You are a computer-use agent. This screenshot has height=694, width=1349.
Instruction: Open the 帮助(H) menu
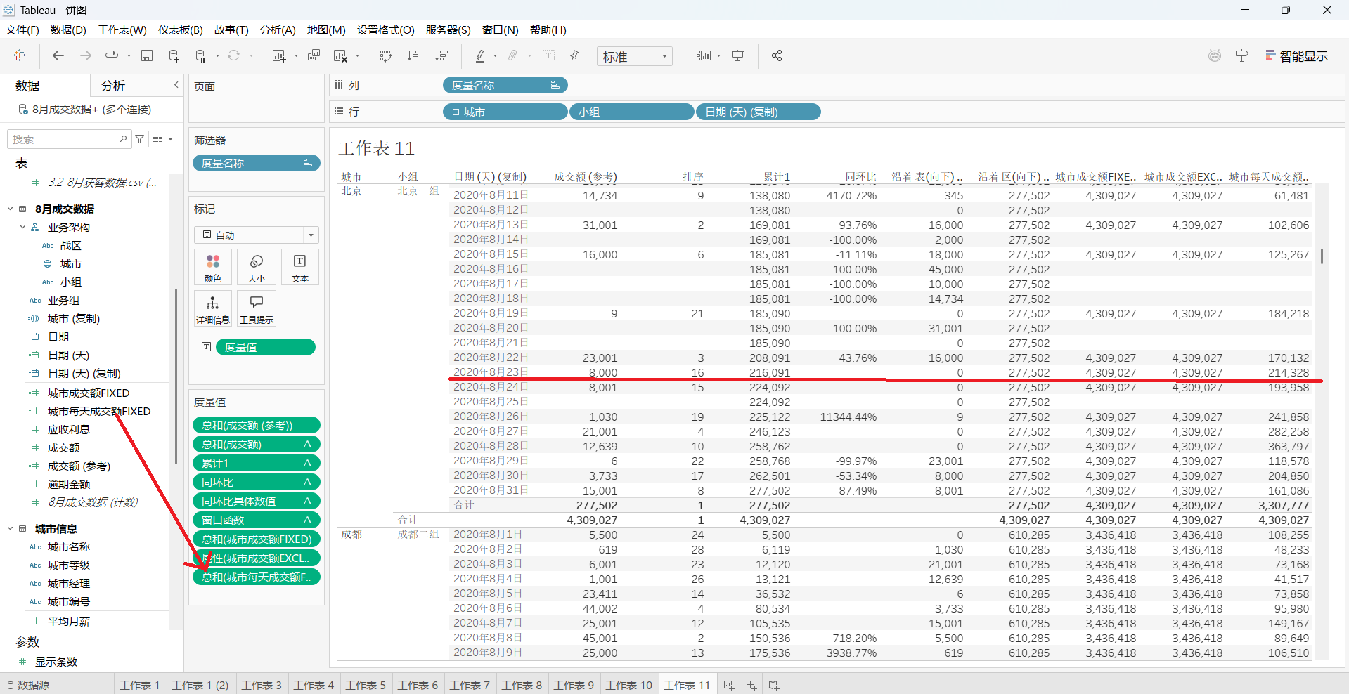[x=548, y=30]
